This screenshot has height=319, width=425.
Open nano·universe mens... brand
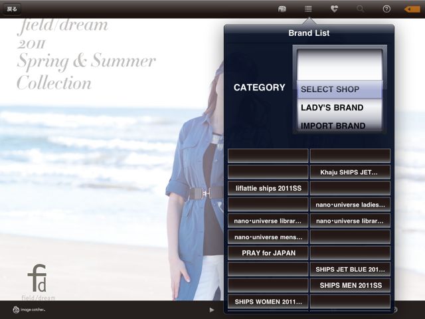tap(268, 237)
